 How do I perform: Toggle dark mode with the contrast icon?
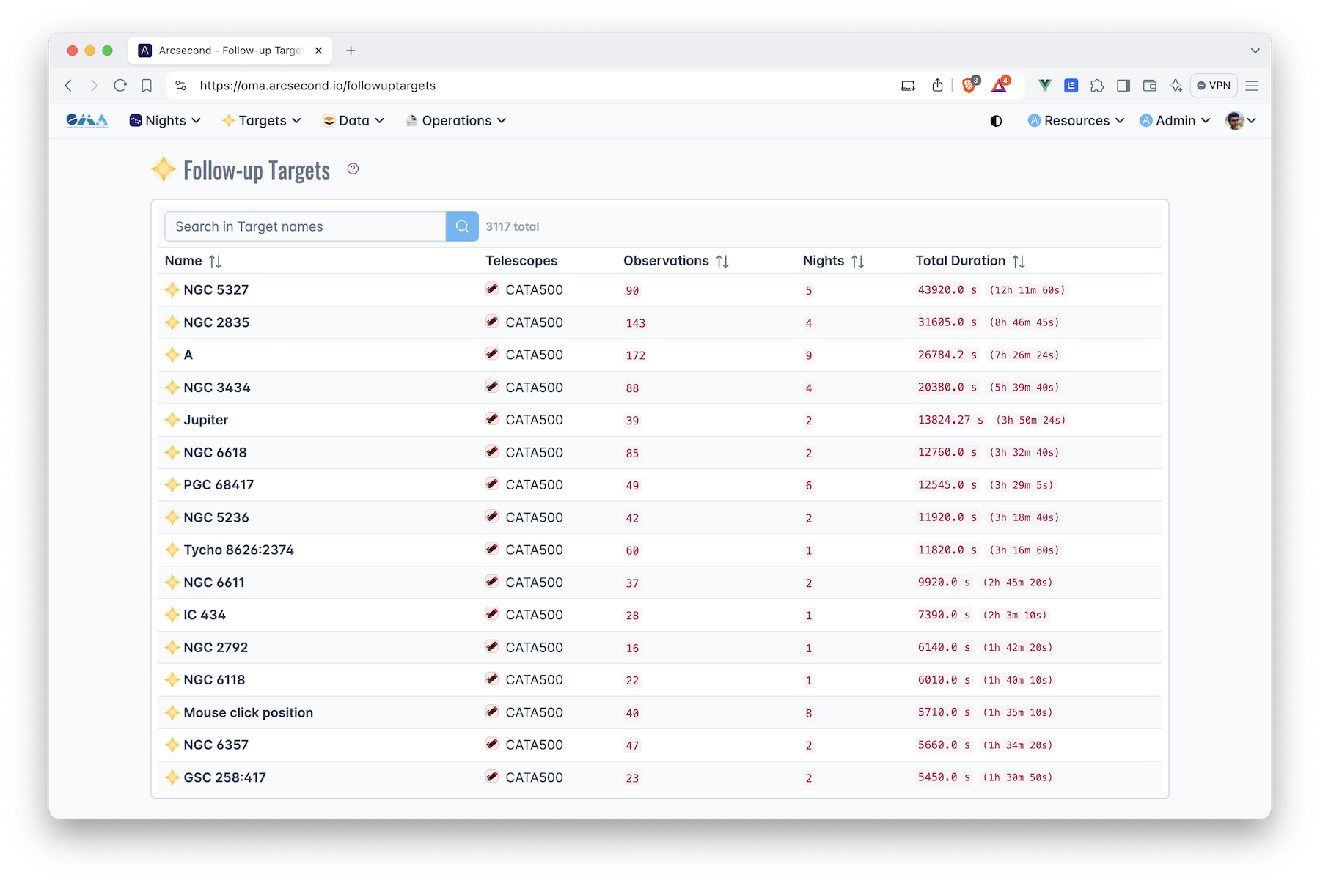point(996,120)
